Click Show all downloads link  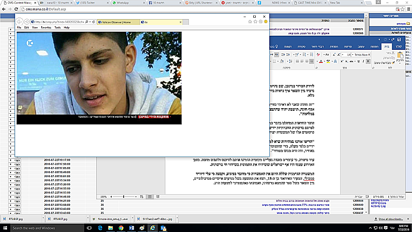click(390, 219)
